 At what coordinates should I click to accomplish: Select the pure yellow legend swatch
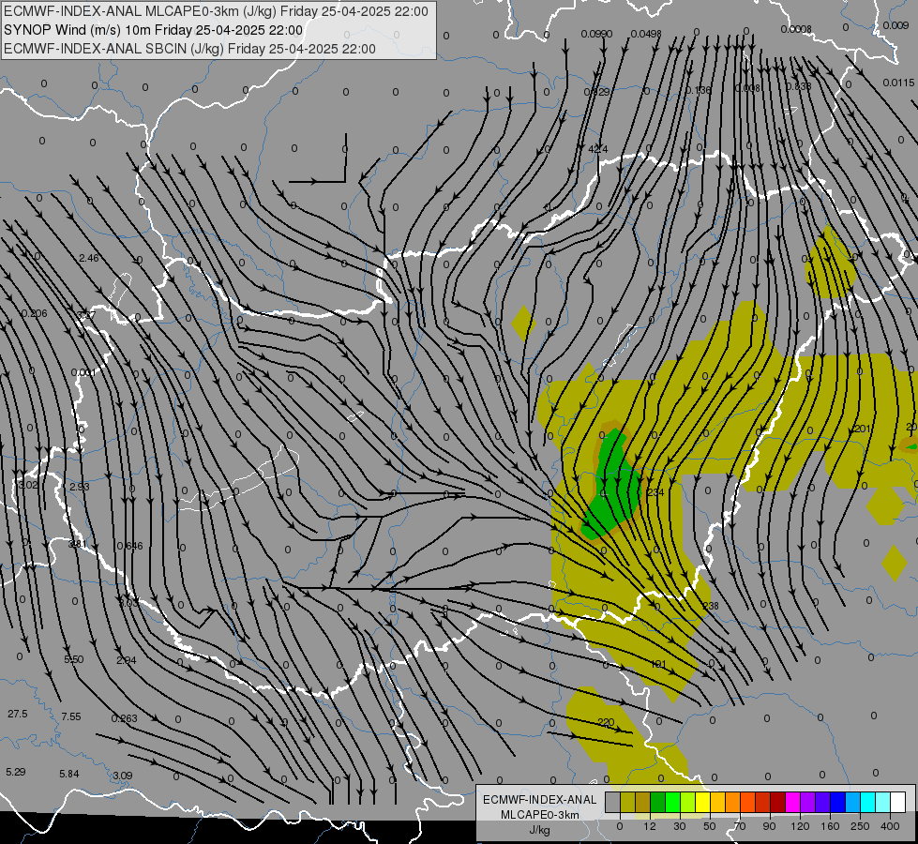(x=702, y=802)
